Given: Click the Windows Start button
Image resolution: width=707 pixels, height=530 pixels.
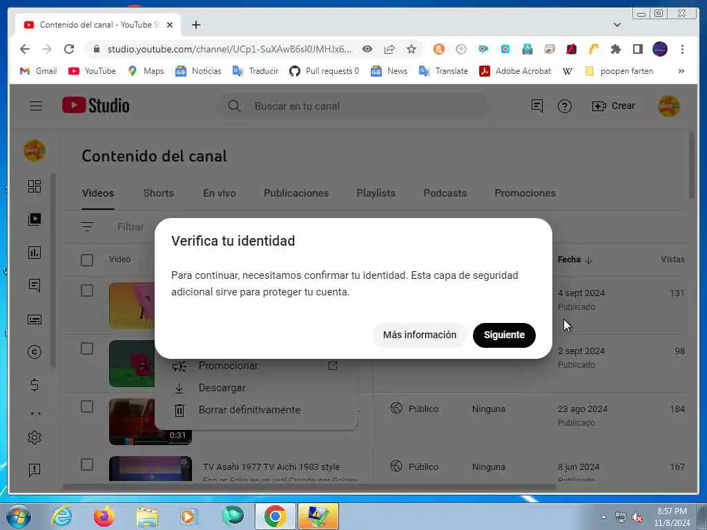Looking at the screenshot, I should [x=19, y=516].
